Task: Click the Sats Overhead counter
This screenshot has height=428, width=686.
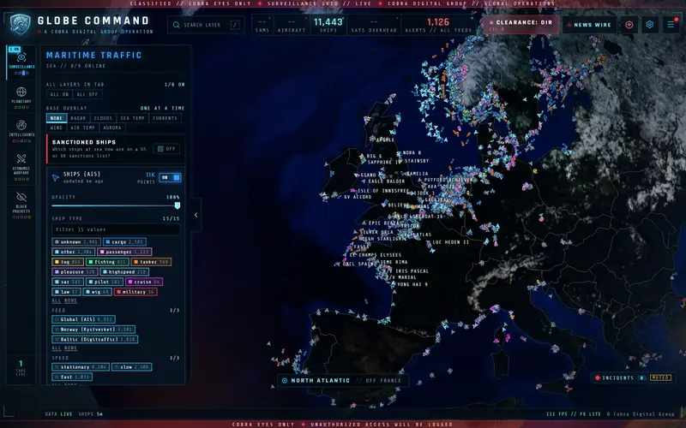Action: pos(374,25)
